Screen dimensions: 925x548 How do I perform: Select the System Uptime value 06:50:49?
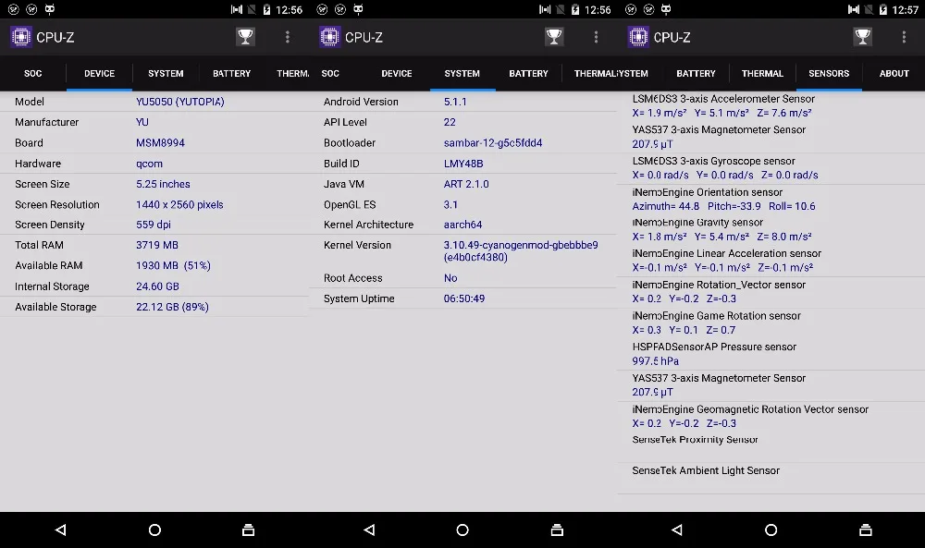tap(464, 298)
